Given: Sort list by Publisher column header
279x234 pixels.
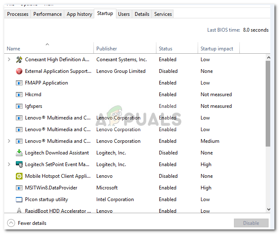Looking at the screenshot, I should 125,48.
